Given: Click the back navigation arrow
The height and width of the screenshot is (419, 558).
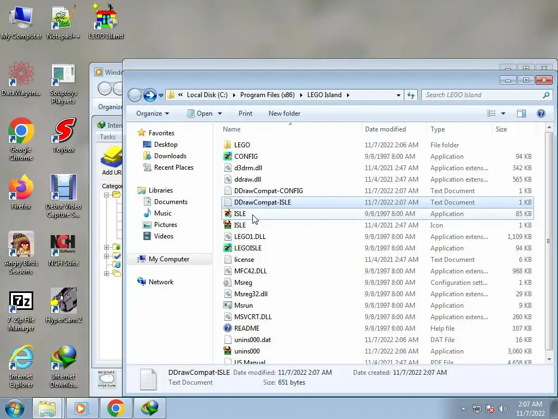Looking at the screenshot, I should [135, 95].
